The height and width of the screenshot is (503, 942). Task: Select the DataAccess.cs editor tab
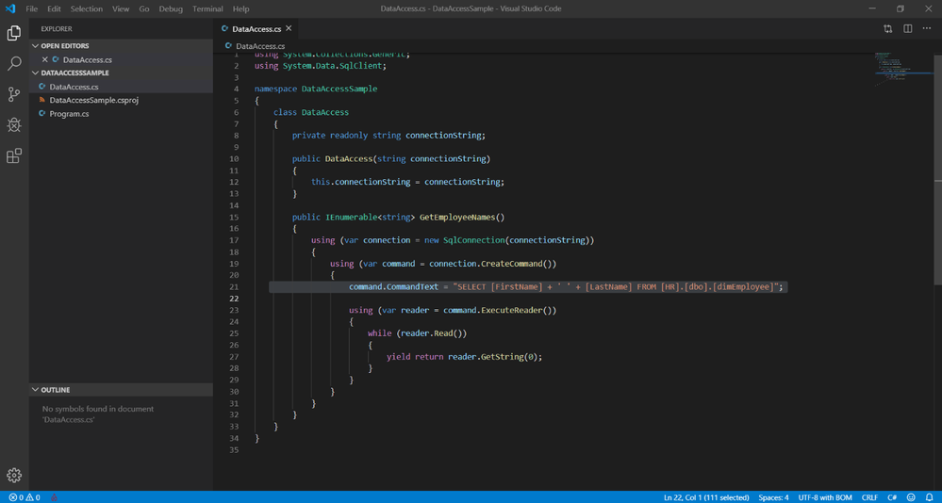[256, 29]
